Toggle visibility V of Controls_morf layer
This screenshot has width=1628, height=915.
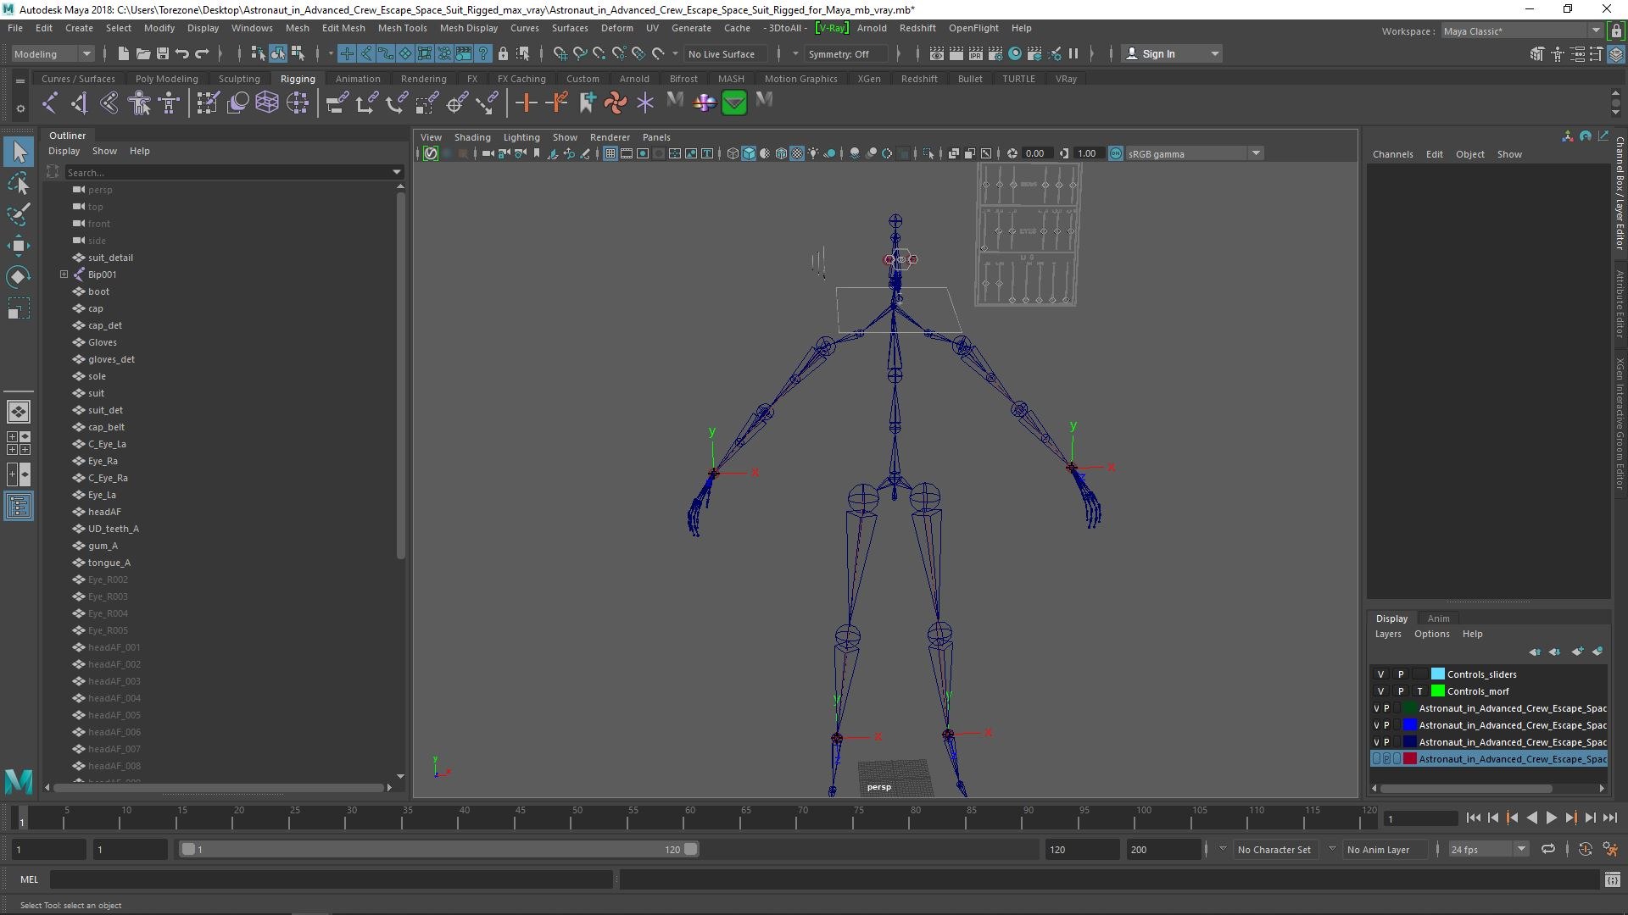[1380, 691]
